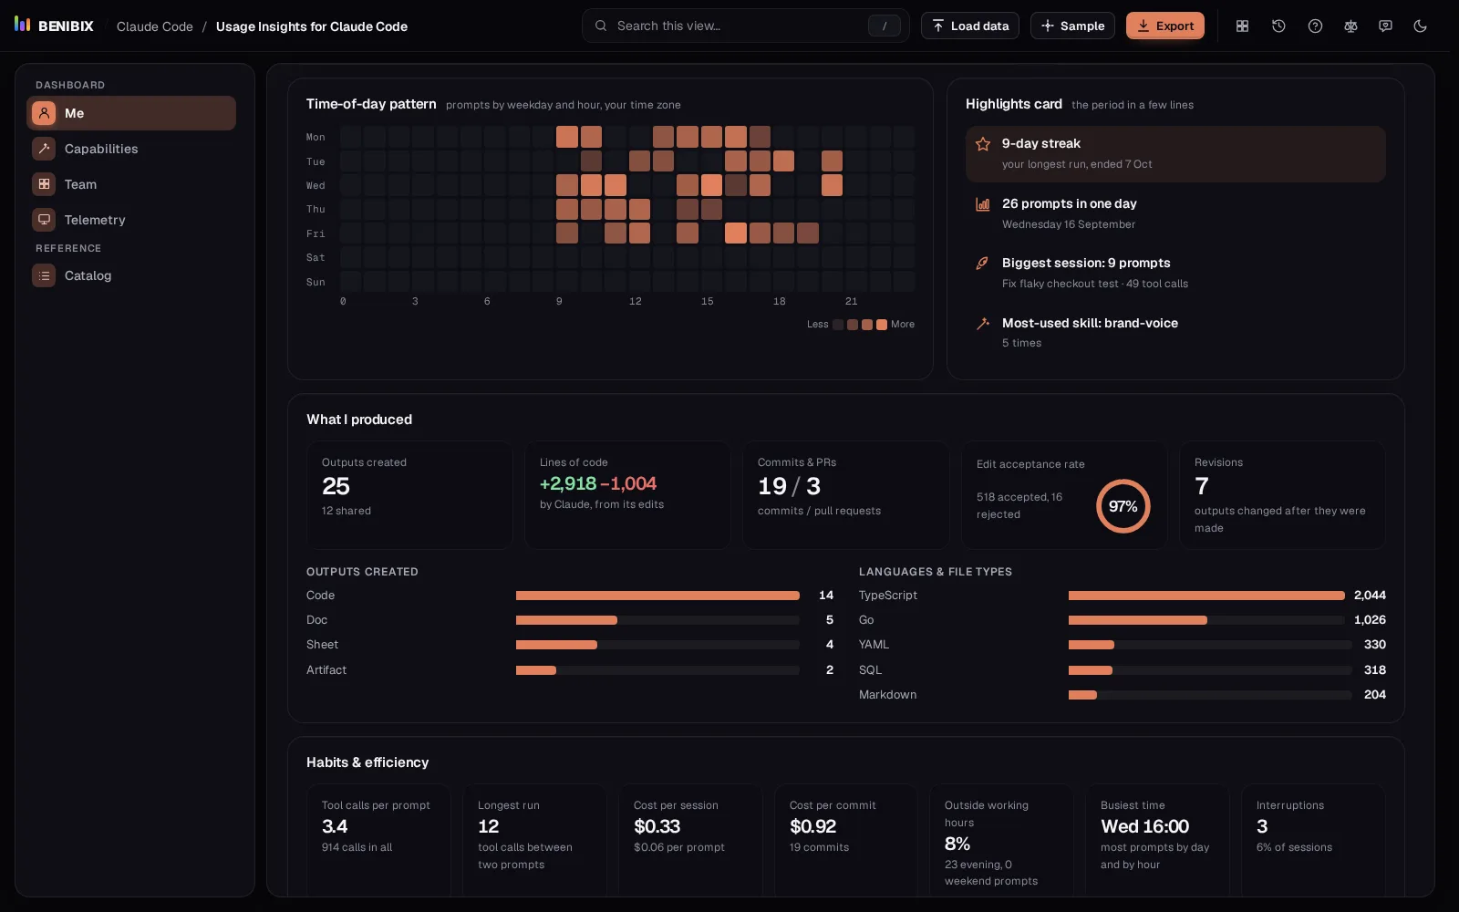
Task: Click the orange Export button
Action: click(x=1165, y=26)
